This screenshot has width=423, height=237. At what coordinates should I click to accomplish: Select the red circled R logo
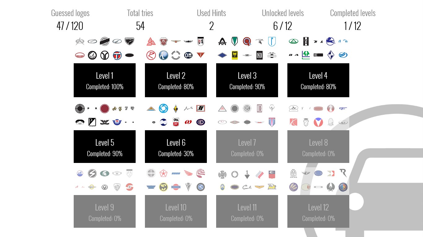[151, 55]
